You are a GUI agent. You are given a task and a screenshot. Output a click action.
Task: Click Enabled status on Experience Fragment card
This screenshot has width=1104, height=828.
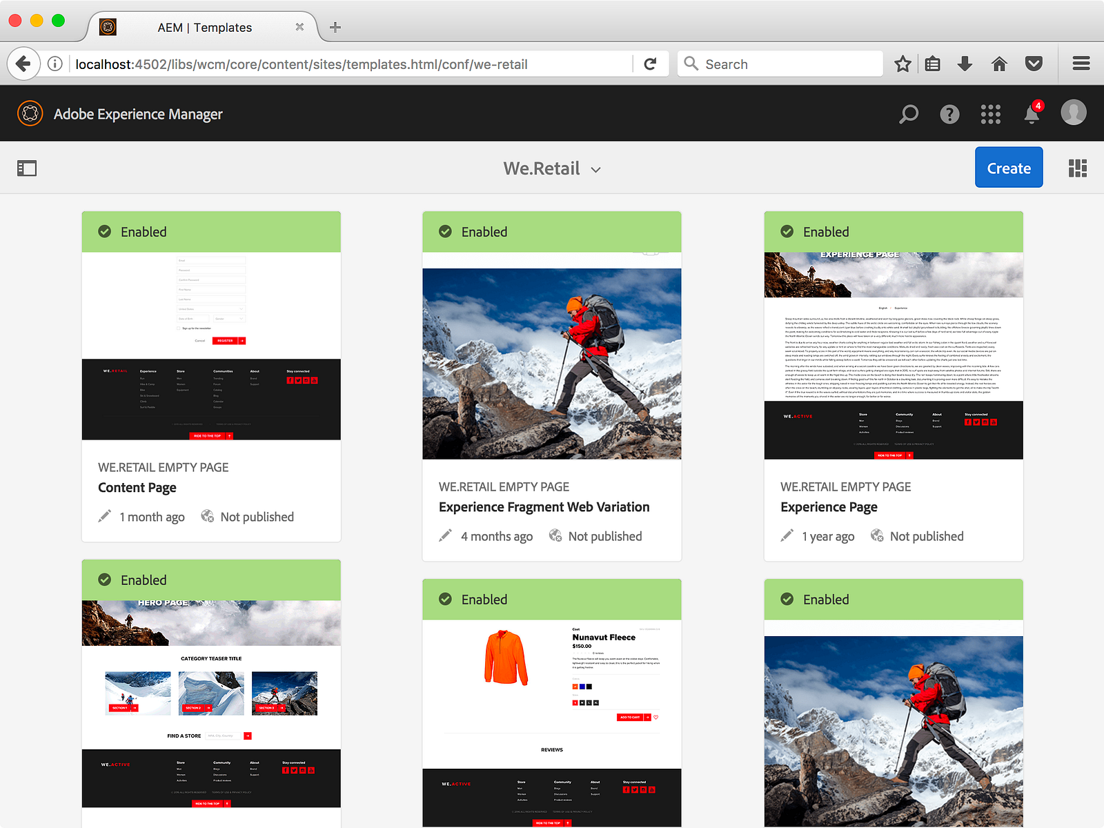pos(484,232)
